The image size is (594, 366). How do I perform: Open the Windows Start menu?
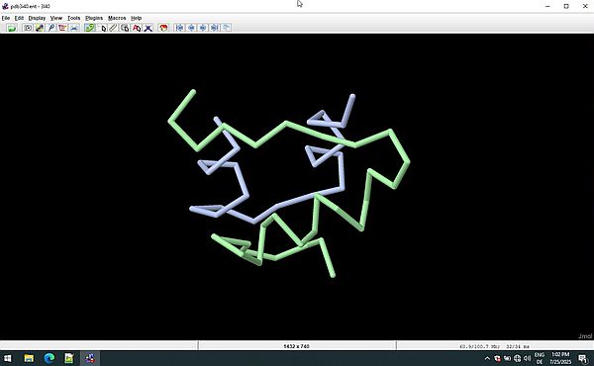pos(7,358)
